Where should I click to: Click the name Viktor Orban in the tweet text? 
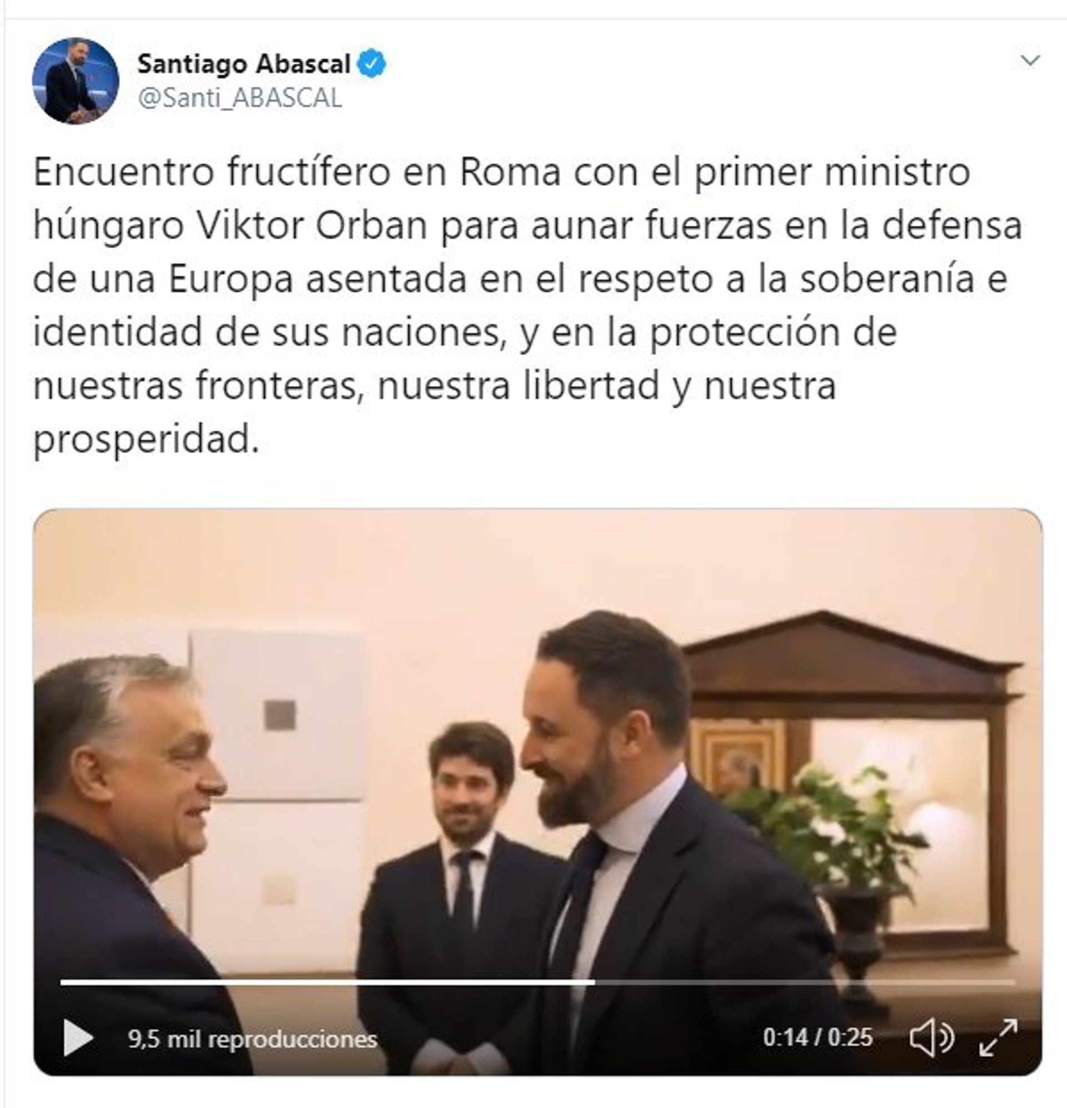(312, 226)
